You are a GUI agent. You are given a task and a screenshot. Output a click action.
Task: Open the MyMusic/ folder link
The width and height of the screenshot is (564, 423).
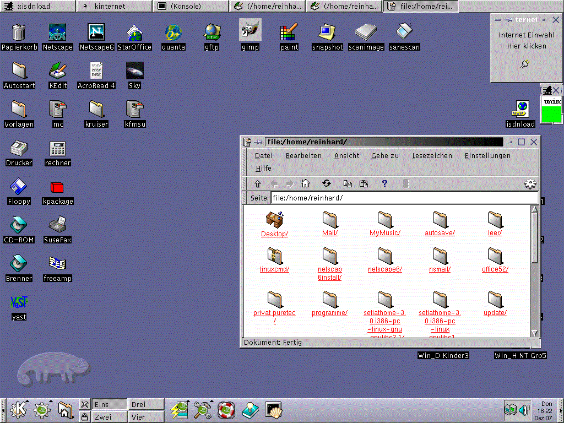(x=384, y=233)
